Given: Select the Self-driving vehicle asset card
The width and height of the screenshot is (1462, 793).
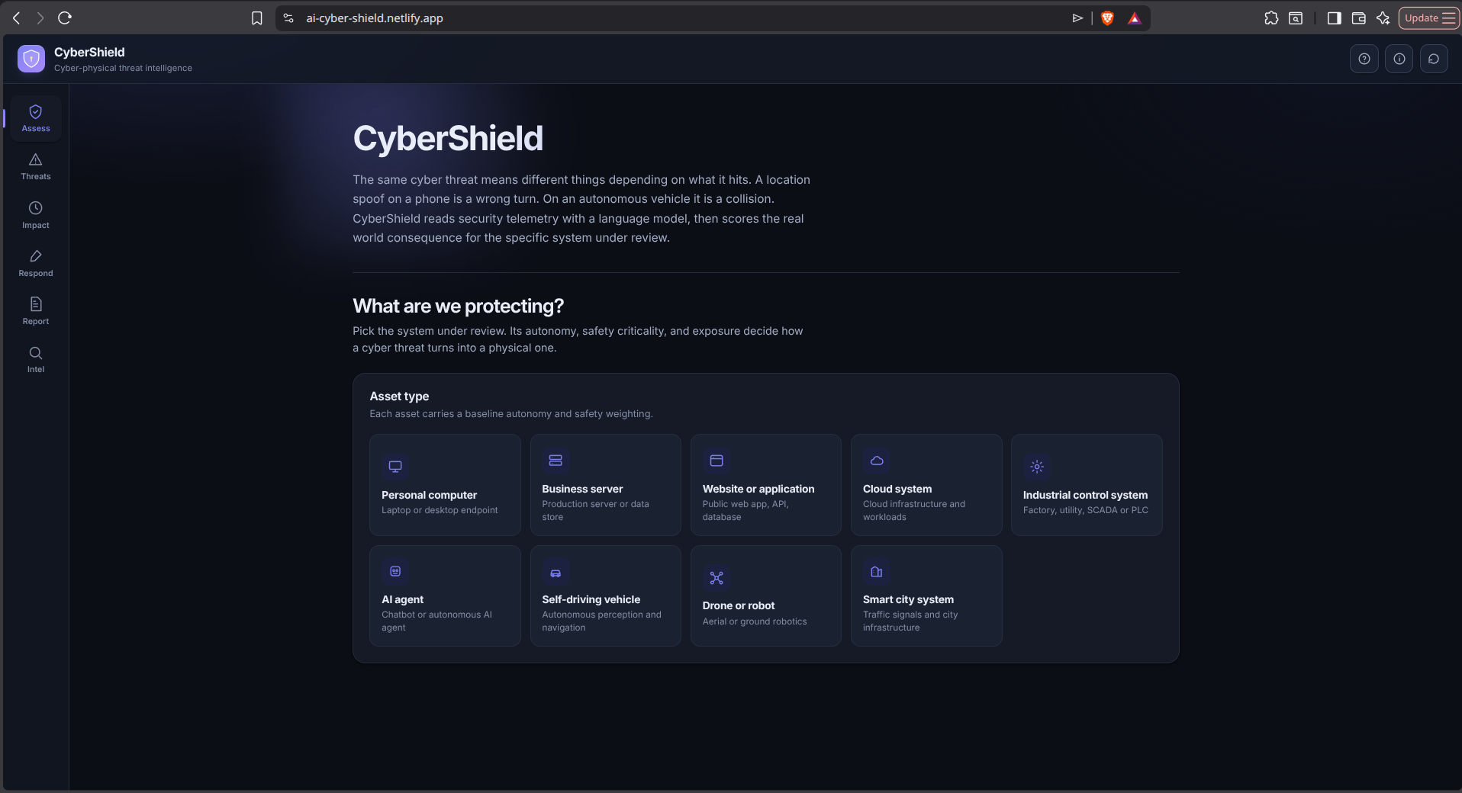Looking at the screenshot, I should (x=606, y=596).
